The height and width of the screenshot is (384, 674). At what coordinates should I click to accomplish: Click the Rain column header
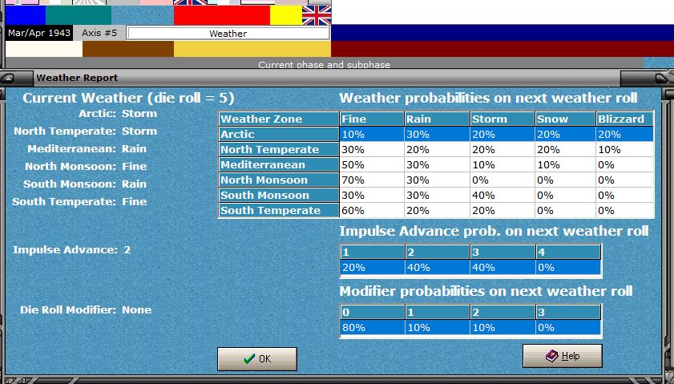[x=437, y=119]
